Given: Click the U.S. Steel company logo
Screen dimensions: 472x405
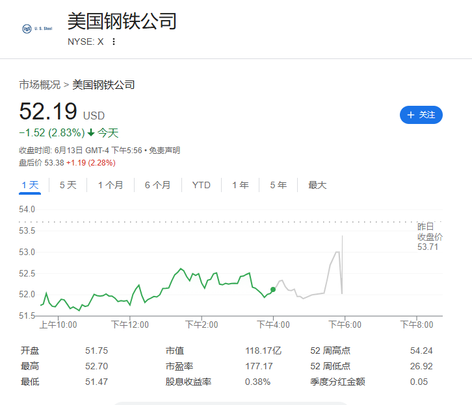Looking at the screenshot, I should [x=37, y=29].
